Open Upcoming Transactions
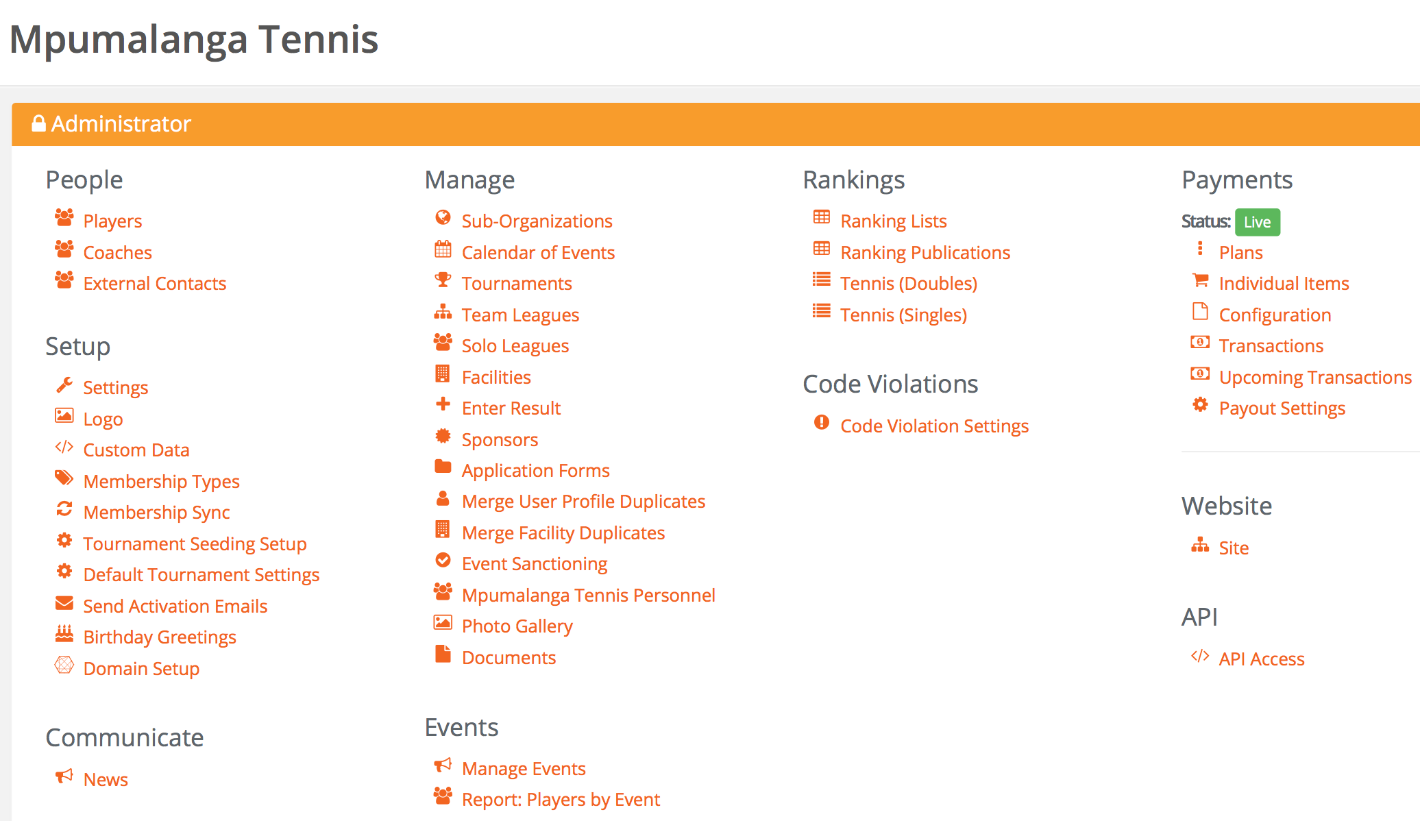 (1316, 377)
